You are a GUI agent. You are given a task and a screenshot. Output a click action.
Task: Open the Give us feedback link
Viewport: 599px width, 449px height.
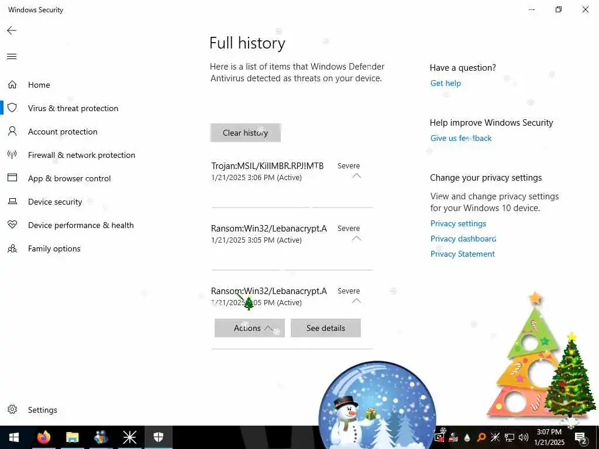coord(461,138)
